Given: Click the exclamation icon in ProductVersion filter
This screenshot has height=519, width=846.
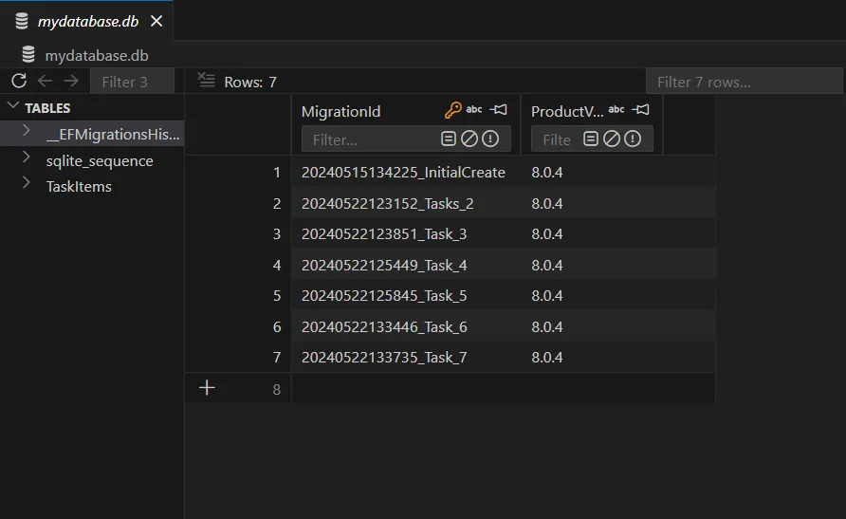Looking at the screenshot, I should [x=633, y=139].
